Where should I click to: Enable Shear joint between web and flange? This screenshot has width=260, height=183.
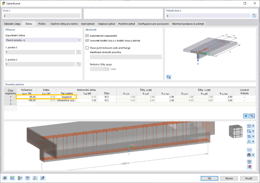coord(87,48)
